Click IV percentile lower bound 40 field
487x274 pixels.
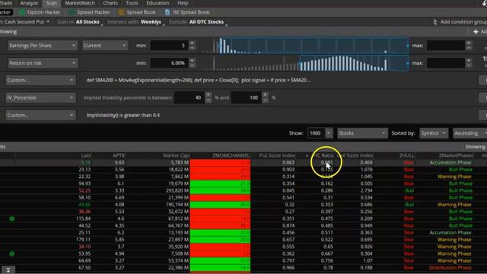[x=189, y=97]
